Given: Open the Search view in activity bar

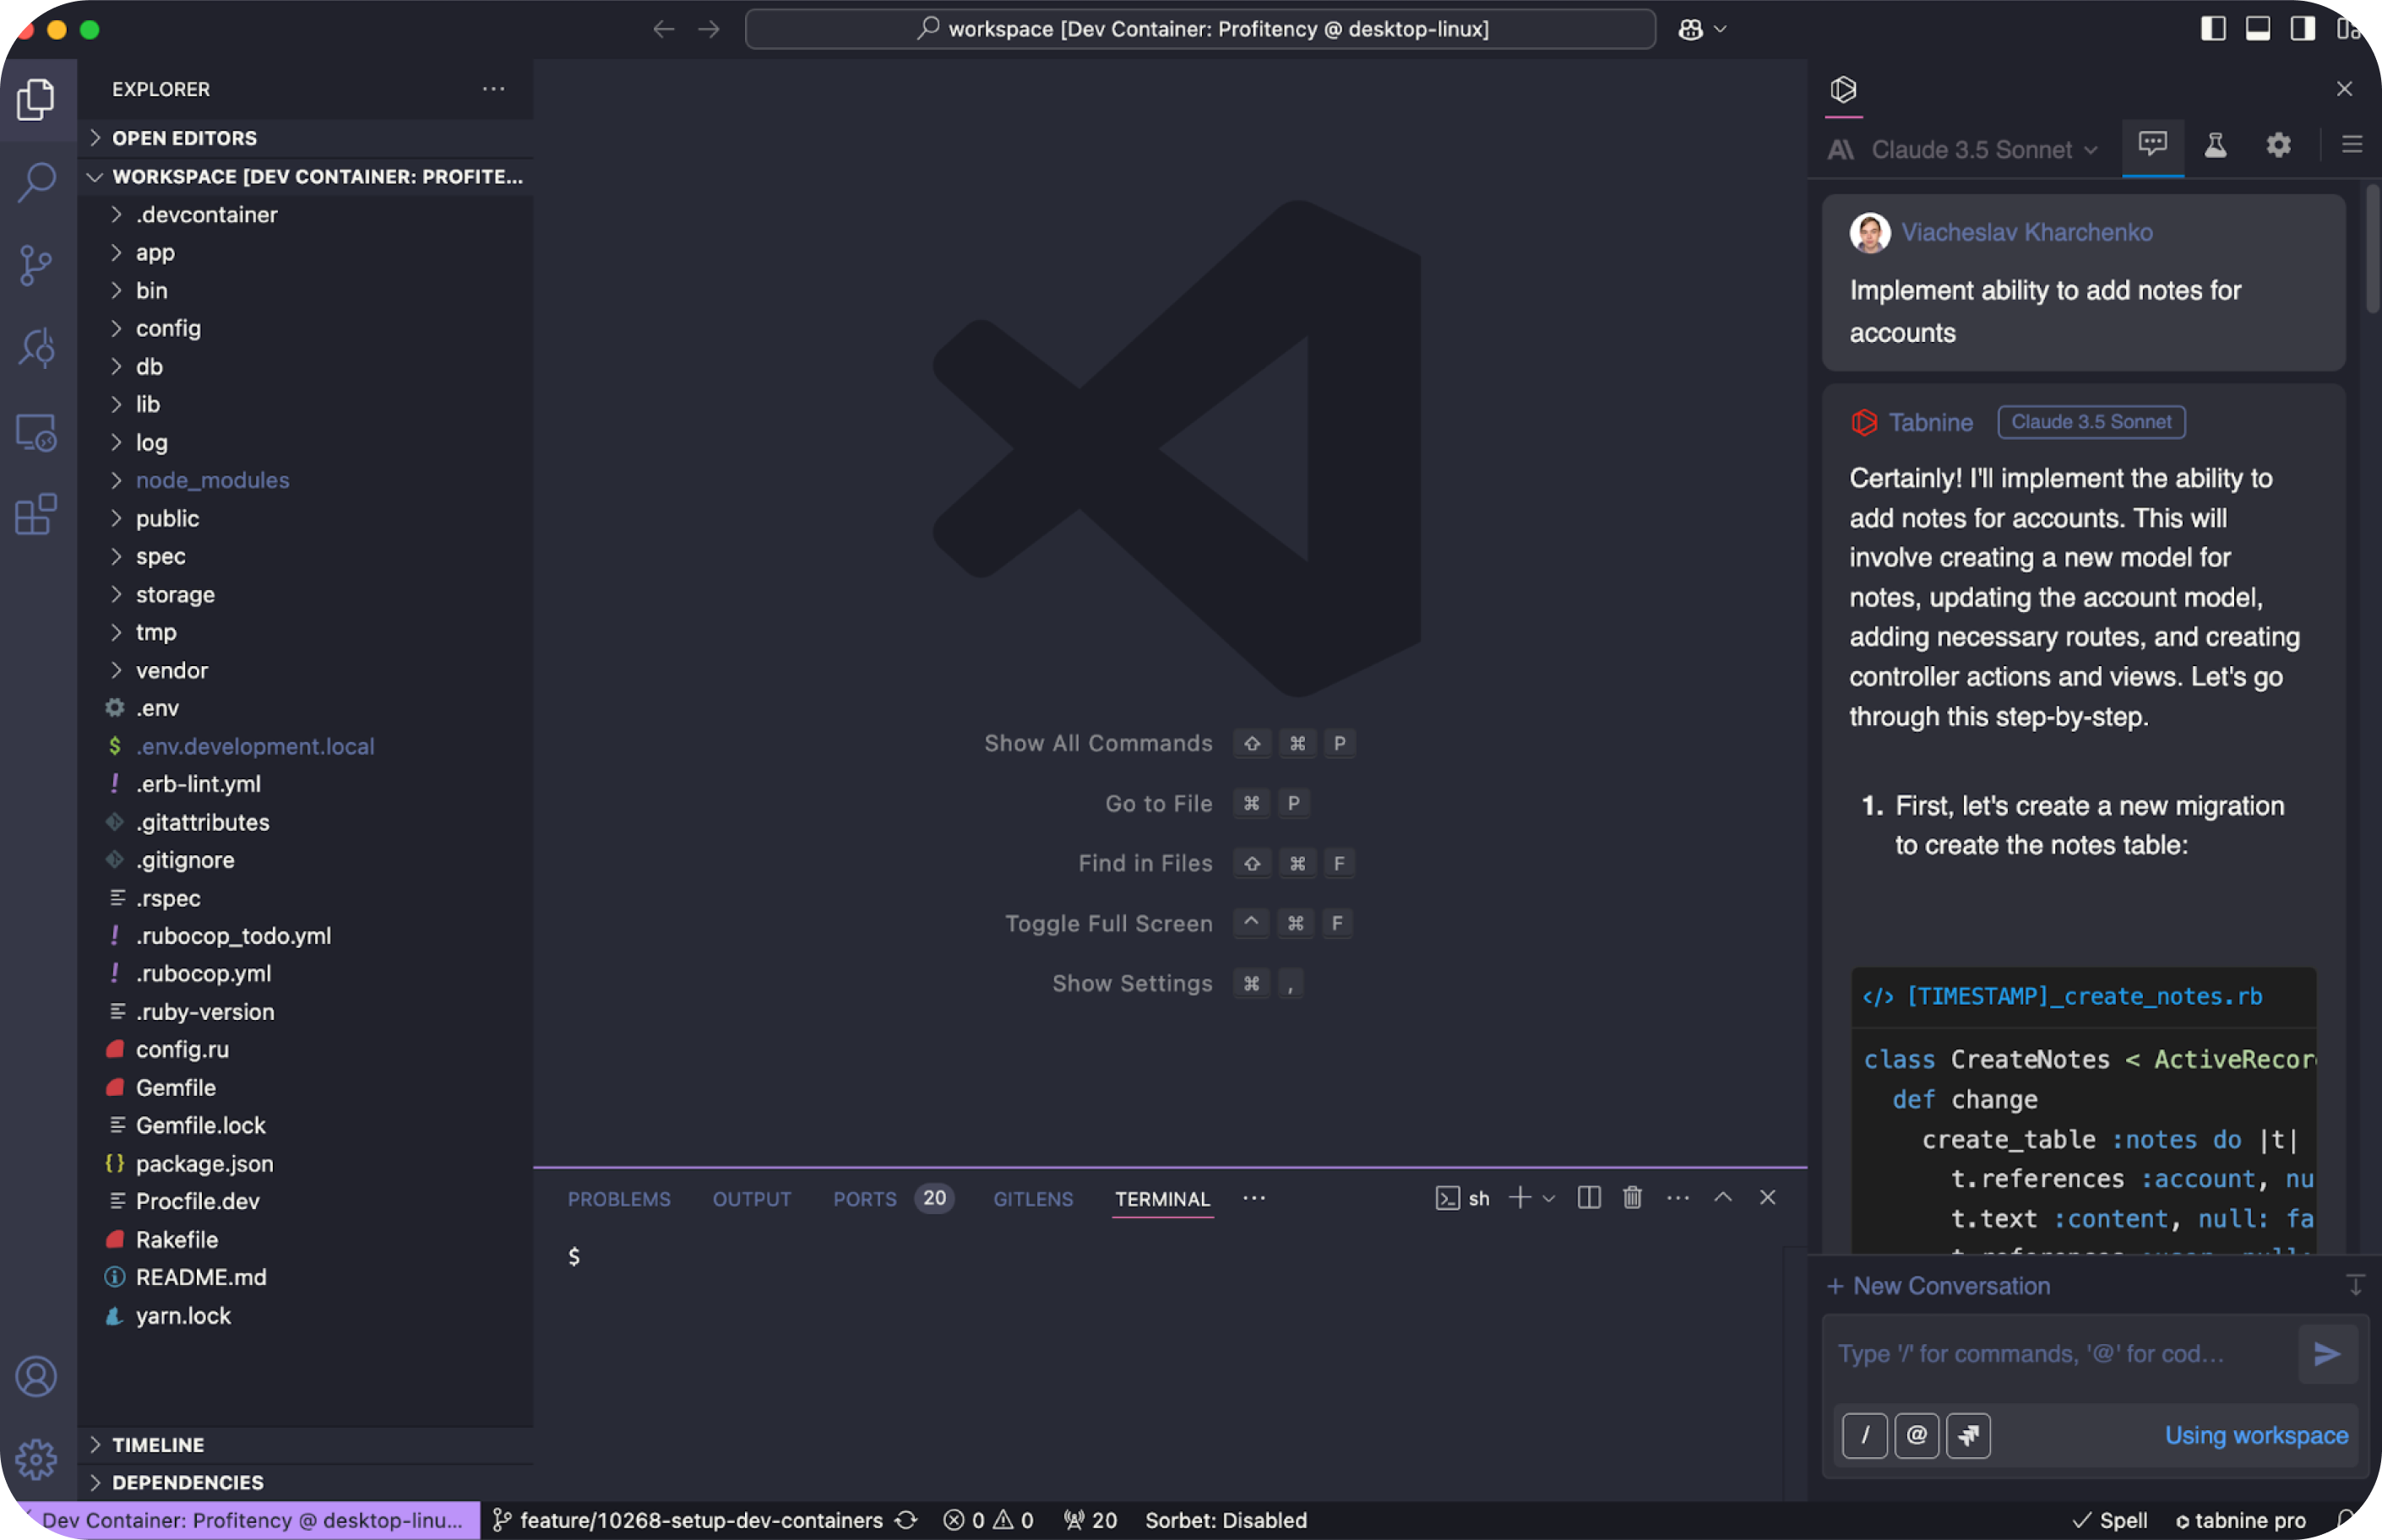Looking at the screenshot, I should pyautogui.click(x=37, y=182).
